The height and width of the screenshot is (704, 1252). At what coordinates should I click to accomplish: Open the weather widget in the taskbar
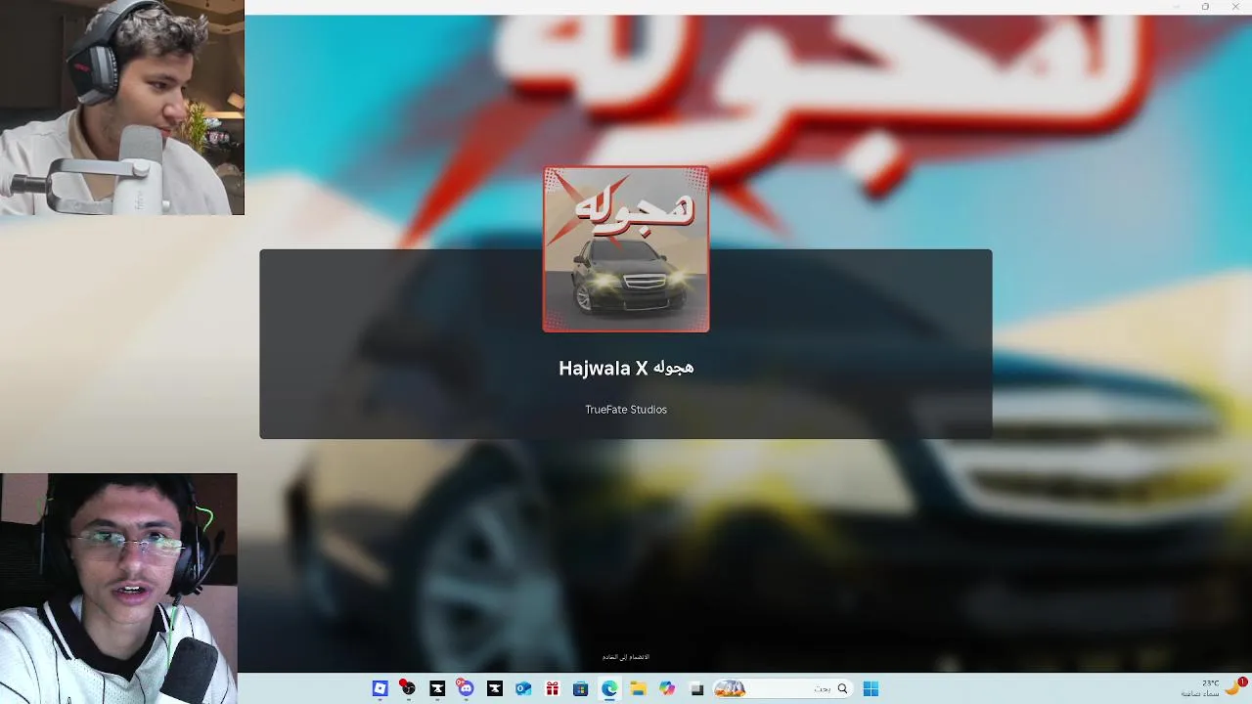(x=1213, y=688)
